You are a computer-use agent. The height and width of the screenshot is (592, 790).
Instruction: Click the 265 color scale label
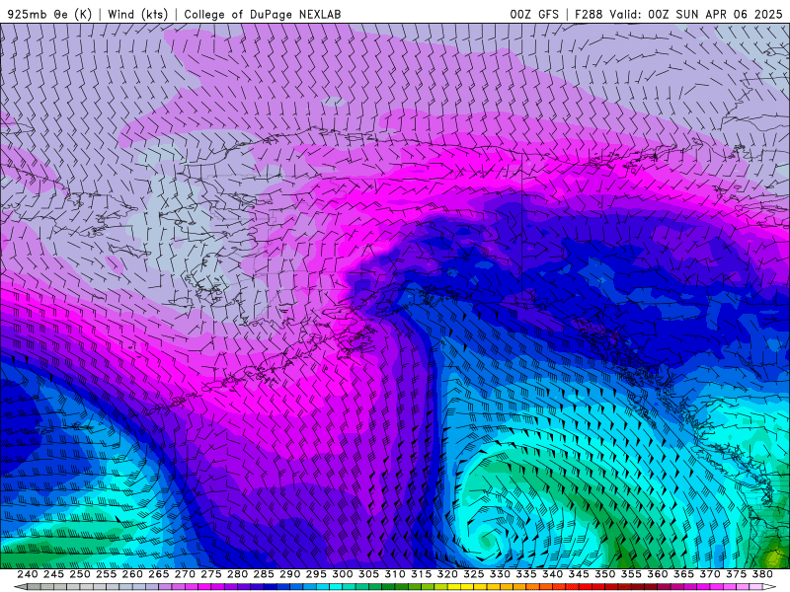[158, 574]
